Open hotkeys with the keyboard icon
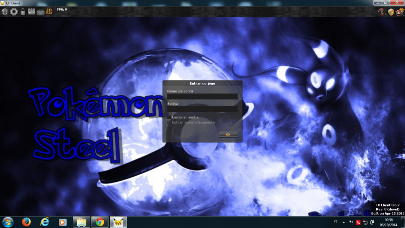 [40, 12]
